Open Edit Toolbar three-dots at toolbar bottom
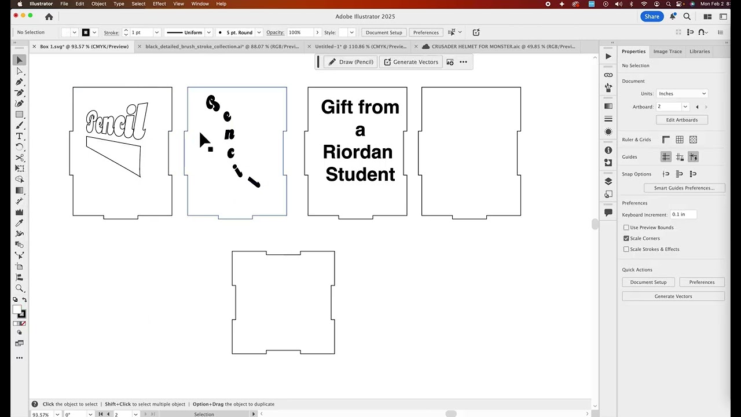The width and height of the screenshot is (741, 417). [20, 358]
